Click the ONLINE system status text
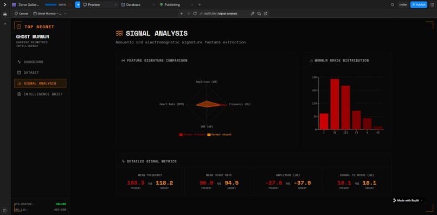This screenshot has width=437, height=215. (61, 204)
